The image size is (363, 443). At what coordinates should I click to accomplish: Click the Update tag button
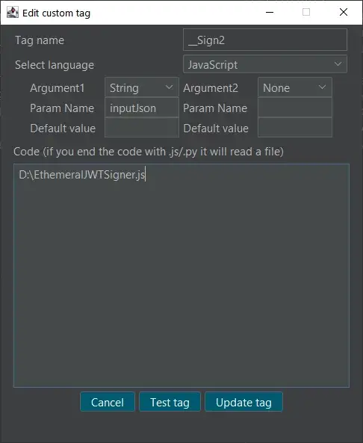pyautogui.click(x=243, y=402)
